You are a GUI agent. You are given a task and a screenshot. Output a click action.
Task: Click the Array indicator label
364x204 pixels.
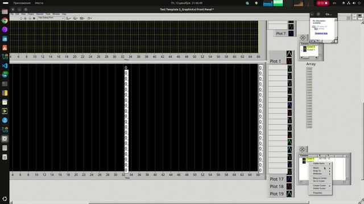(311, 64)
